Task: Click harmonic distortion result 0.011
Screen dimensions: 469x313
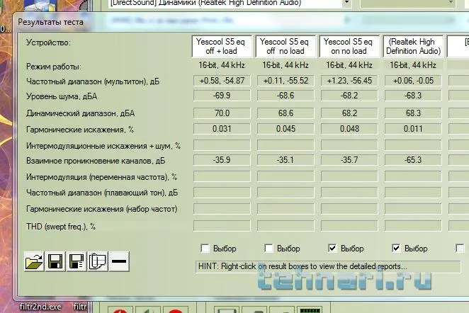Action: point(413,129)
